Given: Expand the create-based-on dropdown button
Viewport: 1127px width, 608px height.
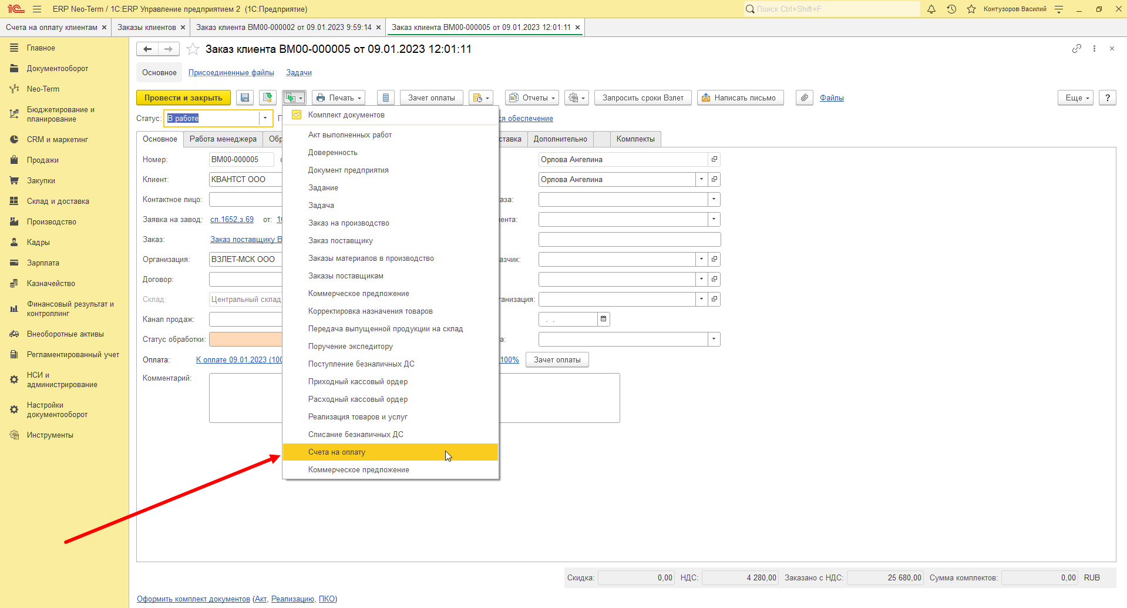Looking at the screenshot, I should click(294, 98).
